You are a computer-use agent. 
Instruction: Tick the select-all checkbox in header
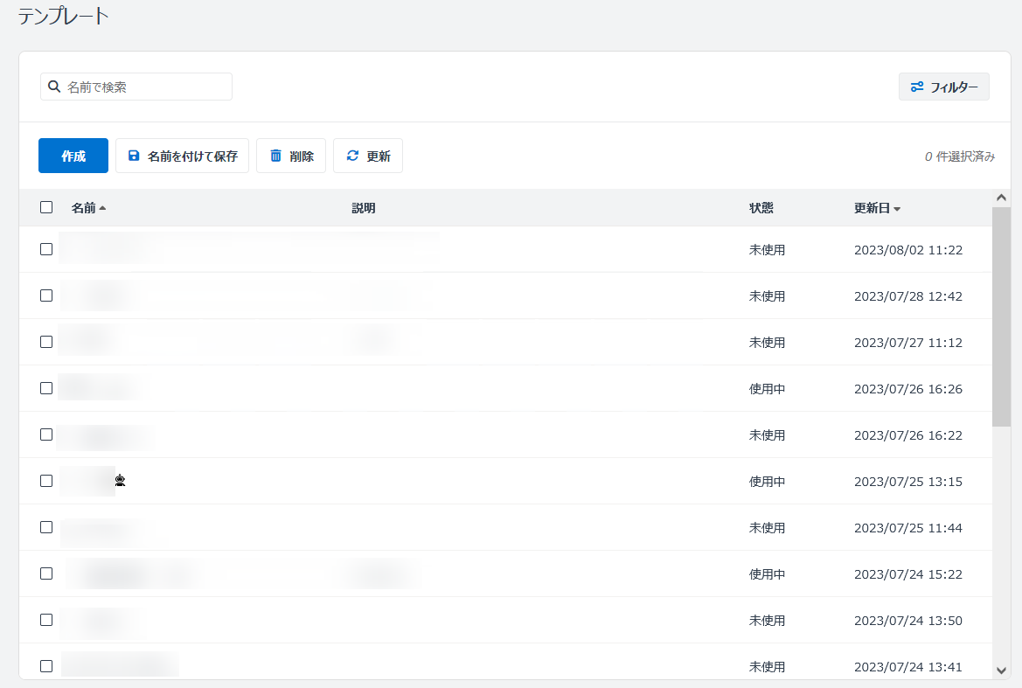(46, 207)
